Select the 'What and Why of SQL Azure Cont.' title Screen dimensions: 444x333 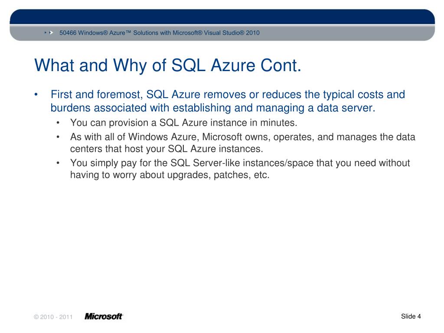point(168,65)
